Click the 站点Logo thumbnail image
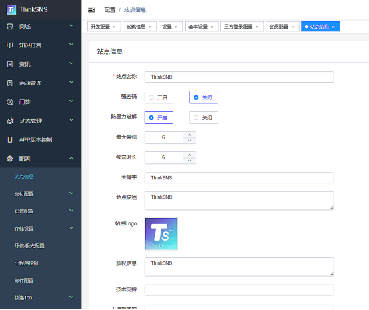 161,234
